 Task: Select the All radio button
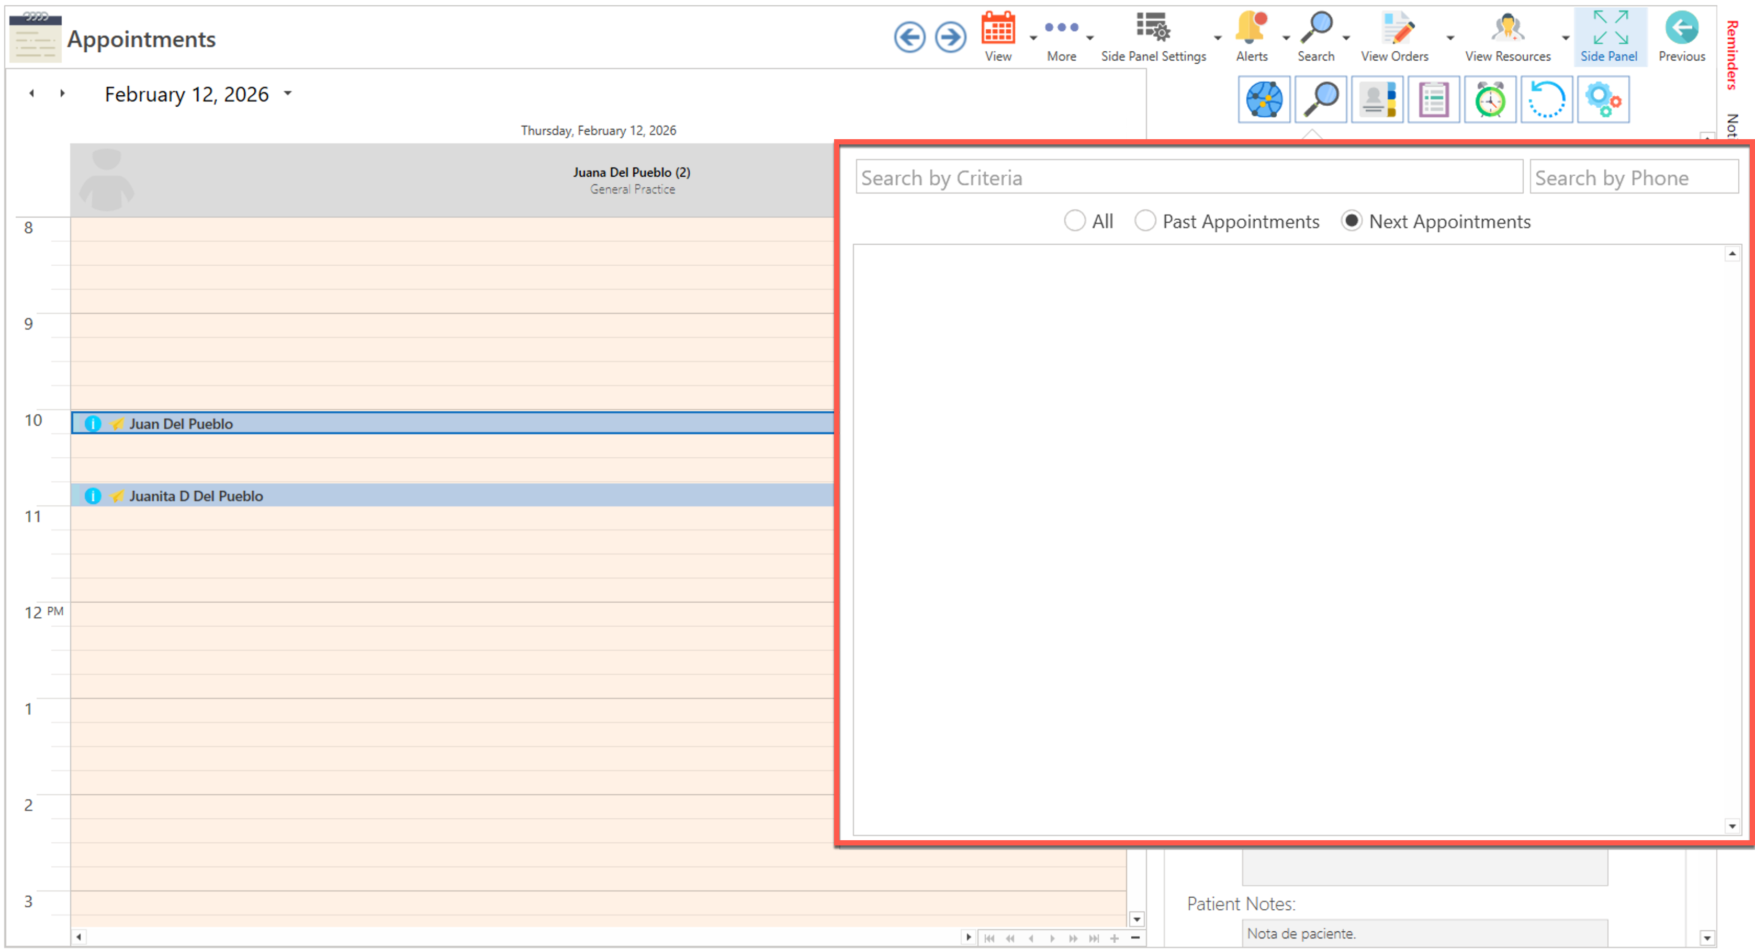click(1074, 221)
